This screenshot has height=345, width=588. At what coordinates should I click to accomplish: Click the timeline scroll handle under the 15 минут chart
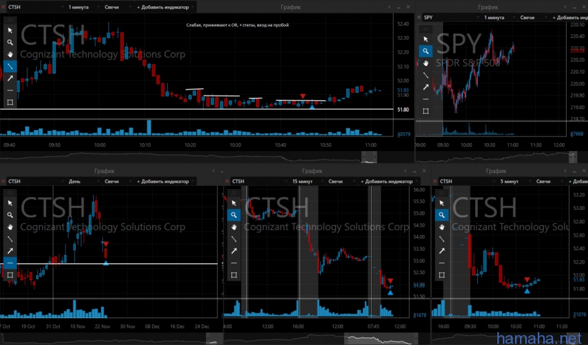point(381,339)
